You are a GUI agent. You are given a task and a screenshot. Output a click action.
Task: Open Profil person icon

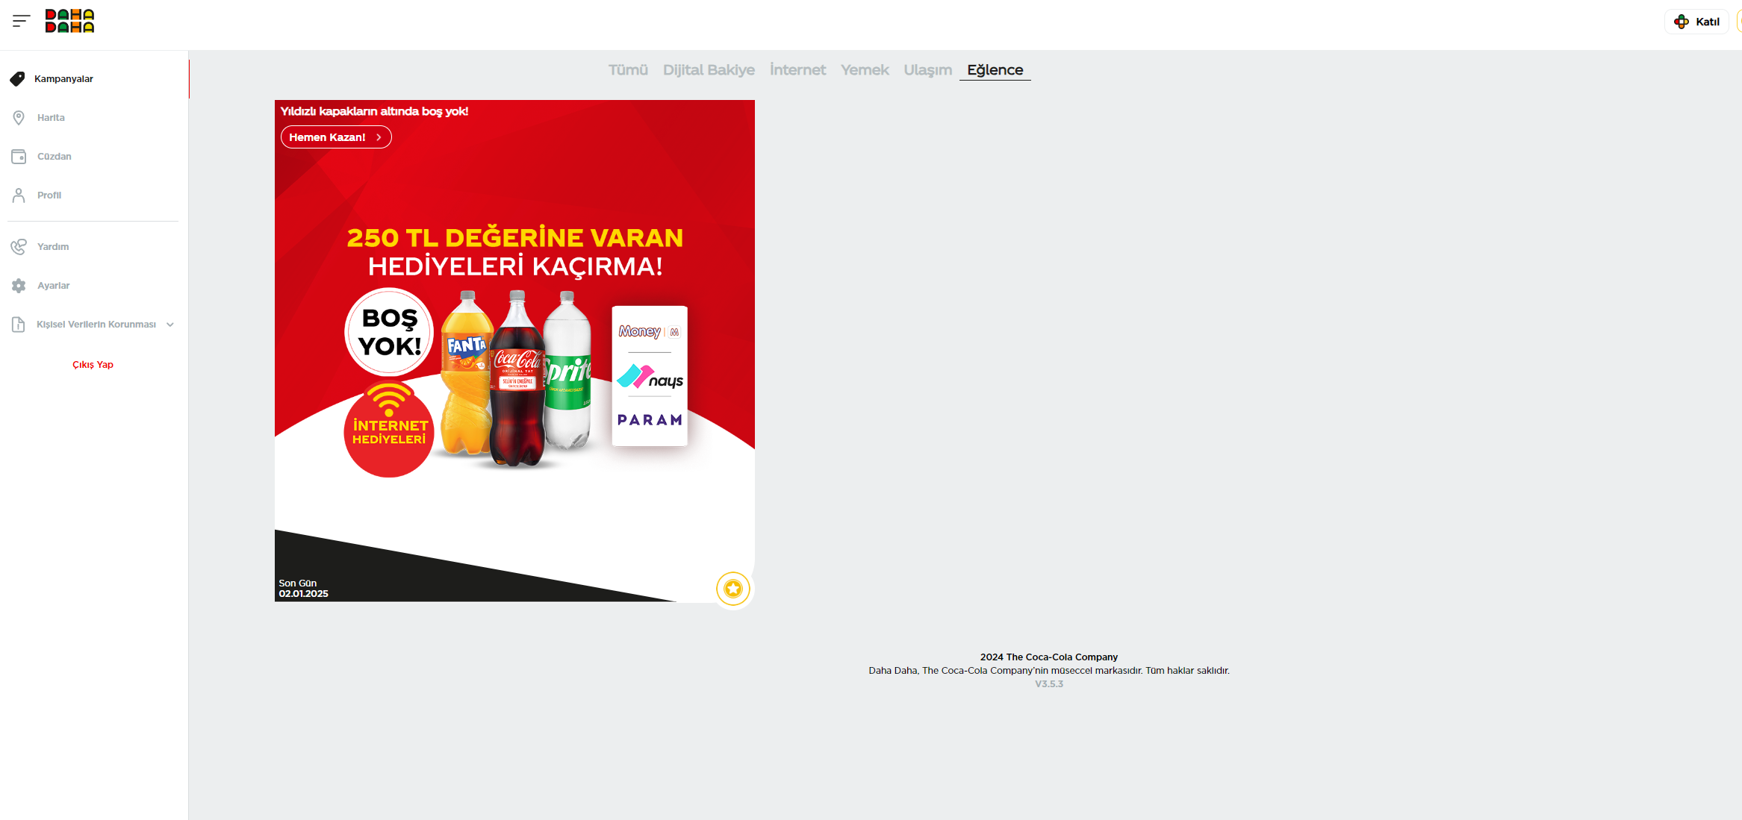tap(19, 195)
